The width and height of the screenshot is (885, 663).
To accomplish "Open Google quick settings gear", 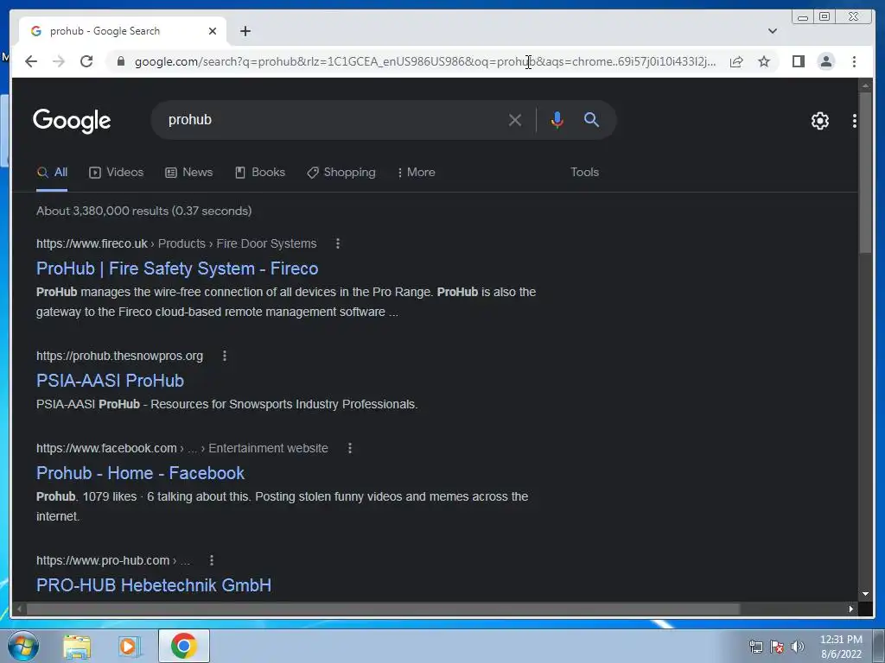I will 819,120.
